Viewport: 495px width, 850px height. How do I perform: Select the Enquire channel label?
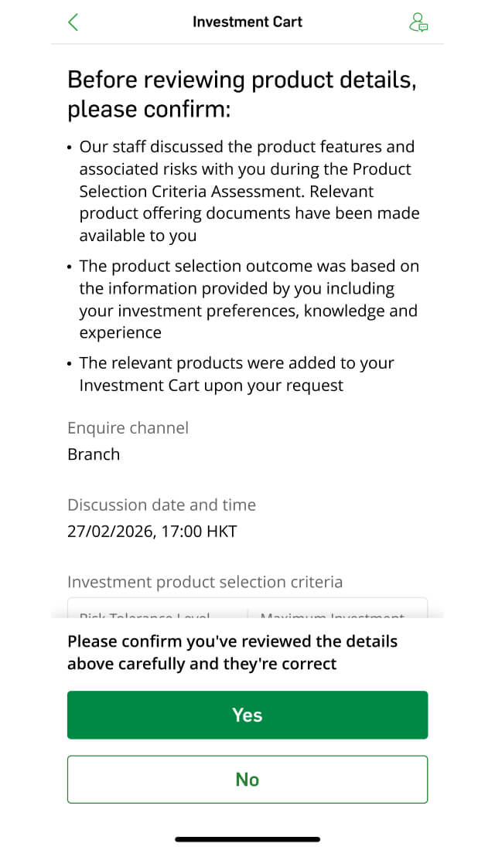[x=128, y=428]
